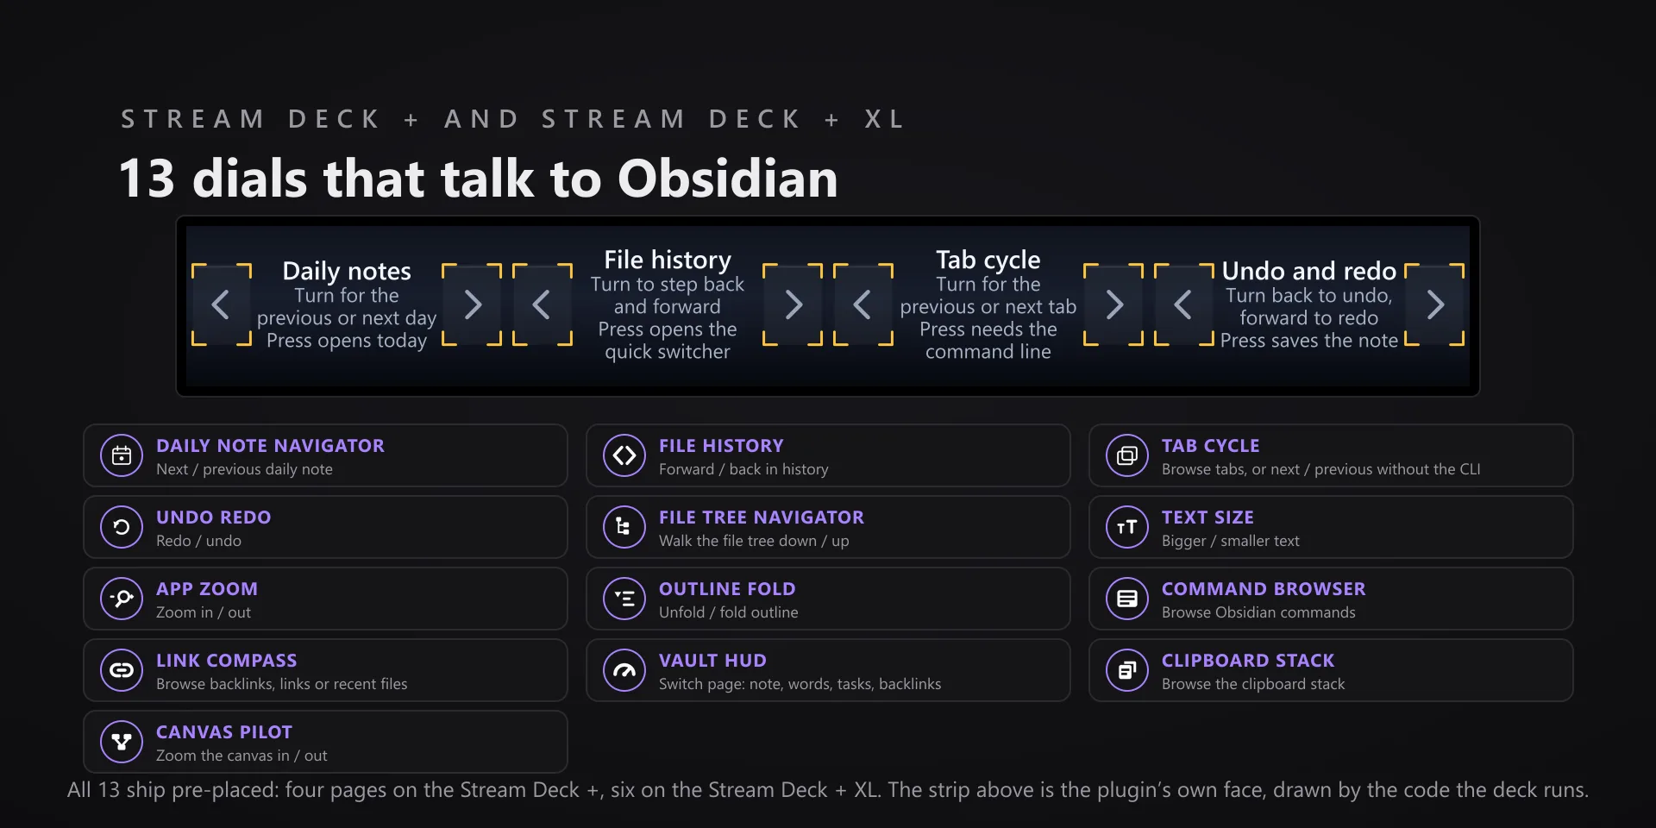Click the 'Tab cycle' strip heading
Screen dimensions: 1656x828
click(x=988, y=260)
